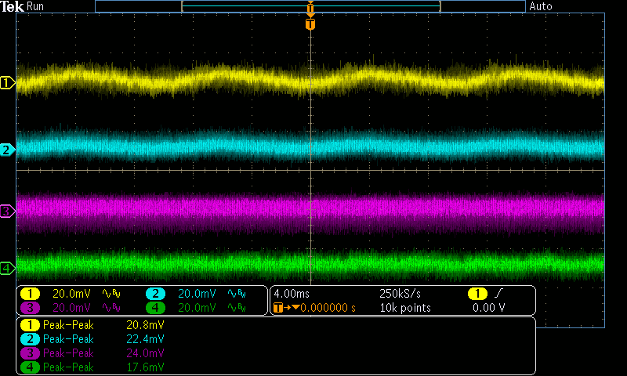The height and width of the screenshot is (376, 627).
Task: Click the trigger source channel 1 badge
Action: pos(477,294)
